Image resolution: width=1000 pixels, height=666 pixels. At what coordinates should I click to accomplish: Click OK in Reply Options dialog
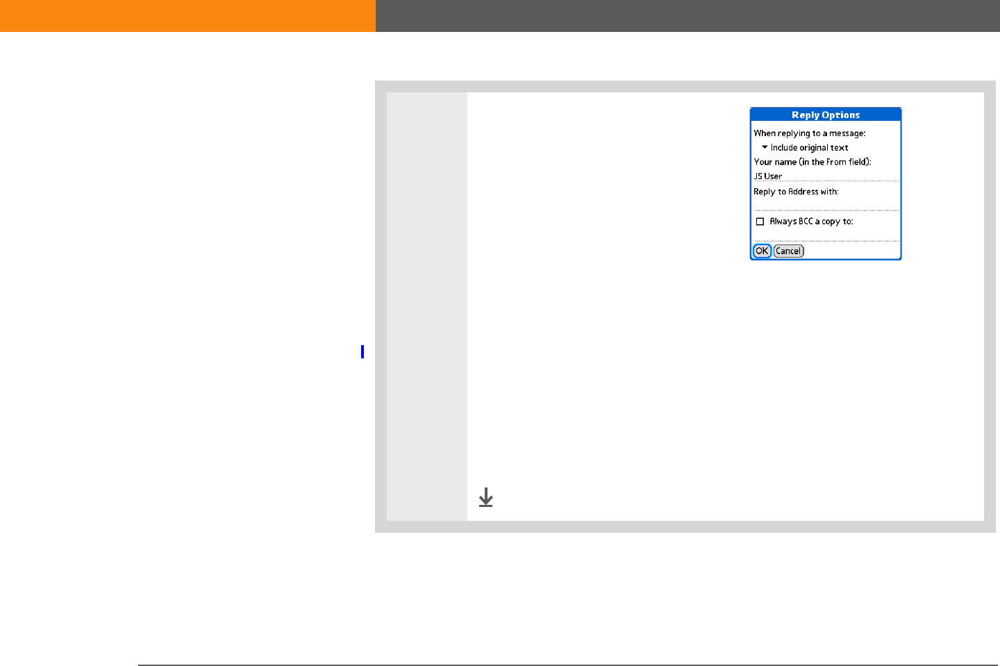[762, 251]
